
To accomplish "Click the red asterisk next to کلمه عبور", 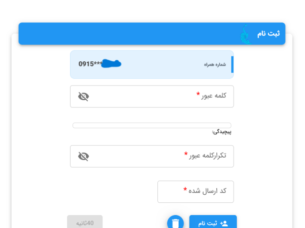I will 198,95.
